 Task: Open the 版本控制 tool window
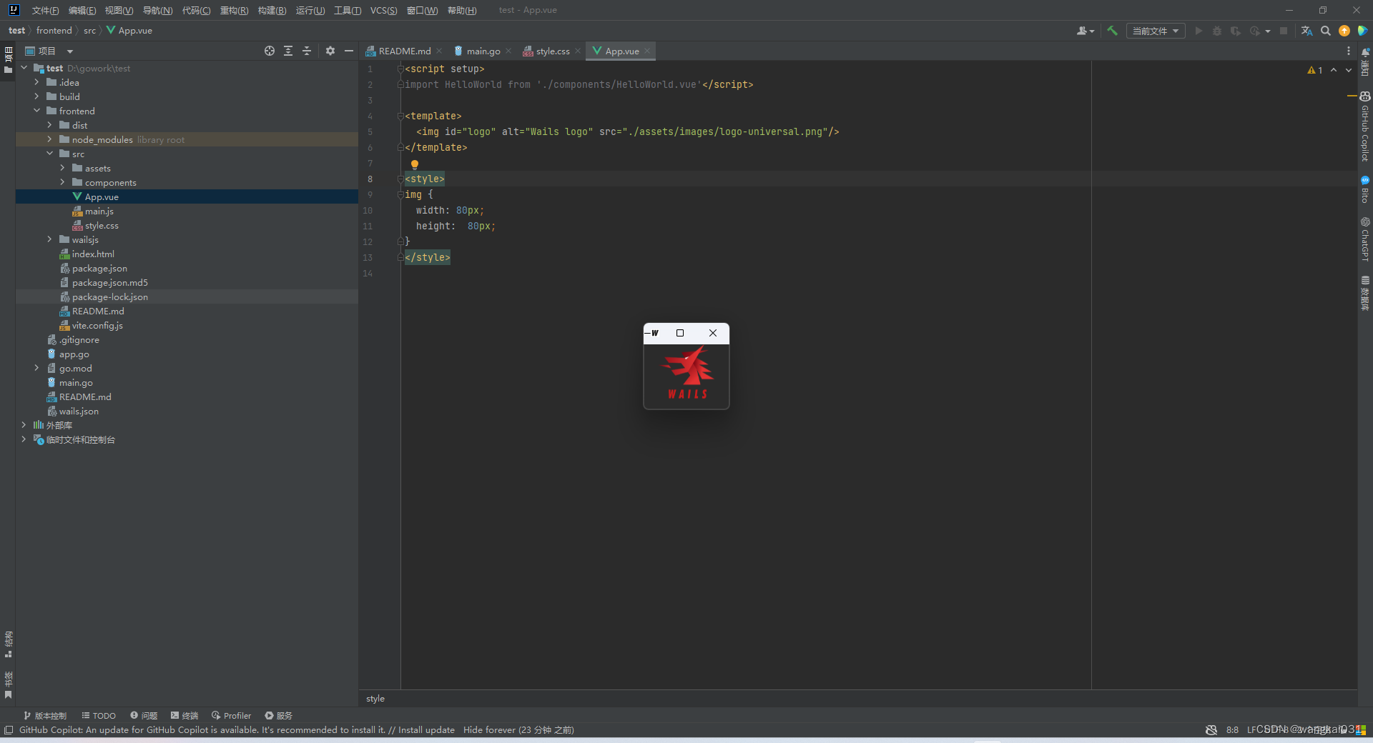45,715
